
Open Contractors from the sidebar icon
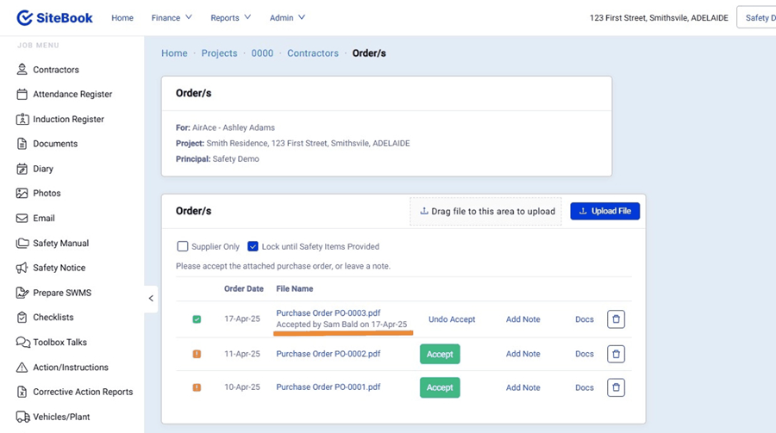coord(22,70)
